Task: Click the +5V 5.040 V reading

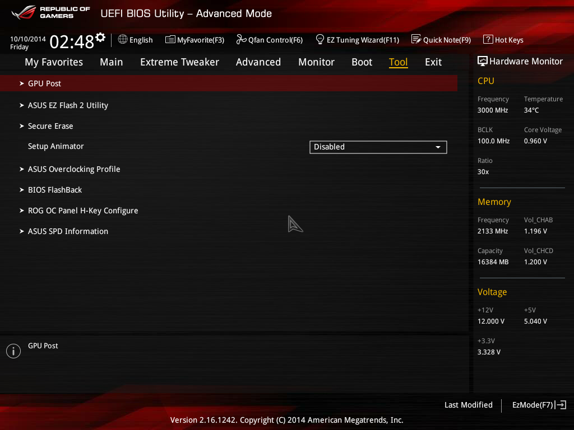Action: coord(535,321)
